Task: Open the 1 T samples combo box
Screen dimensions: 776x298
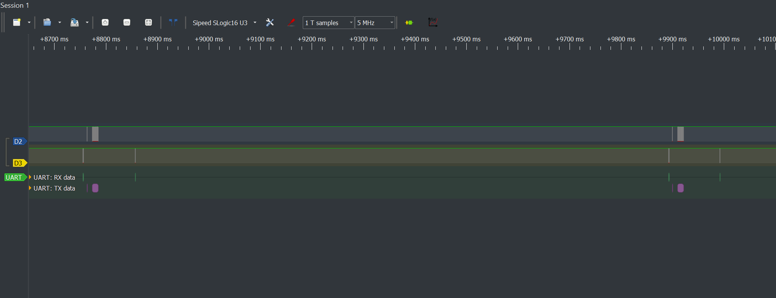Action: [x=328, y=23]
